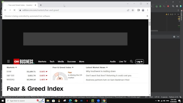Open Audio in CNN header
The image size is (183, 103).
pyautogui.click(x=113, y=62)
